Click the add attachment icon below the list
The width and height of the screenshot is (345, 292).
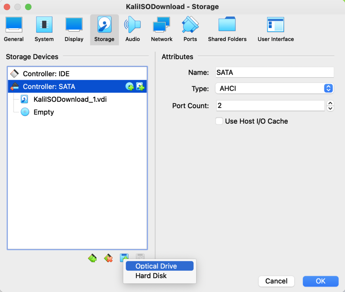(124, 257)
